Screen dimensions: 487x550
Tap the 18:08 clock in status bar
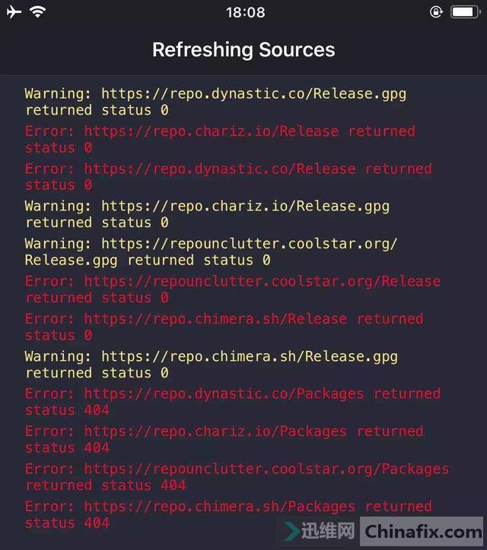245,13
